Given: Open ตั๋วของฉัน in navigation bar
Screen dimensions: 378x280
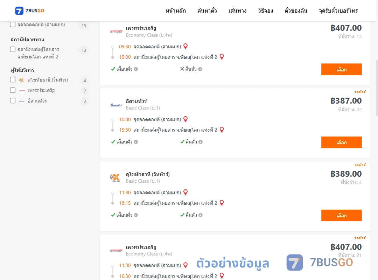Looking at the screenshot, I should (296, 10).
